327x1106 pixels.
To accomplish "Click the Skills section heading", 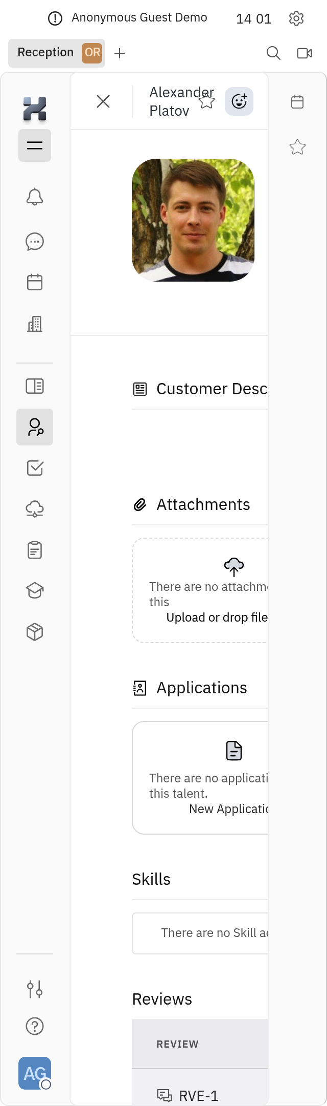I will click(x=151, y=879).
